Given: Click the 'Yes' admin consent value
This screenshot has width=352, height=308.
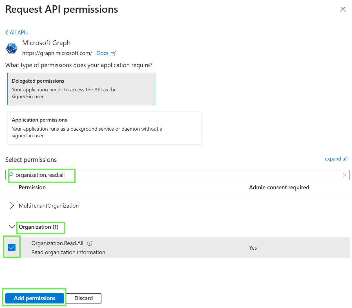Looking at the screenshot, I should [253, 248].
